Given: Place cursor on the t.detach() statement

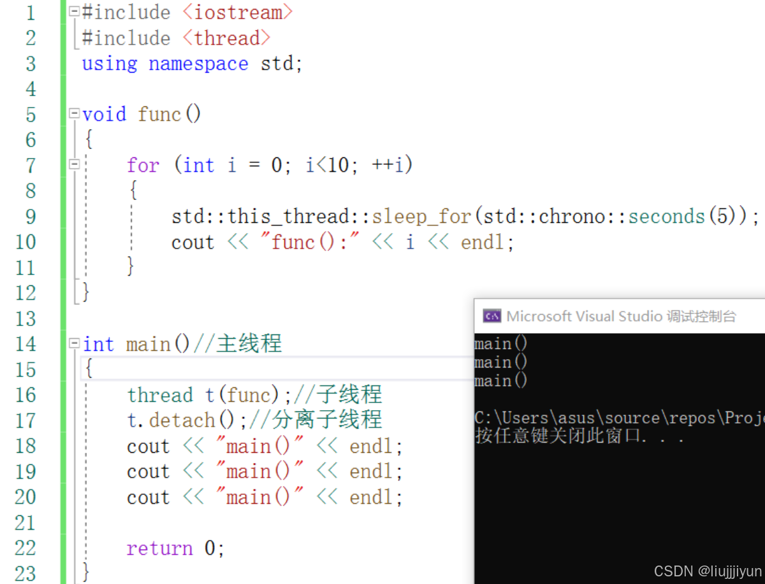Looking at the screenshot, I should (x=178, y=420).
